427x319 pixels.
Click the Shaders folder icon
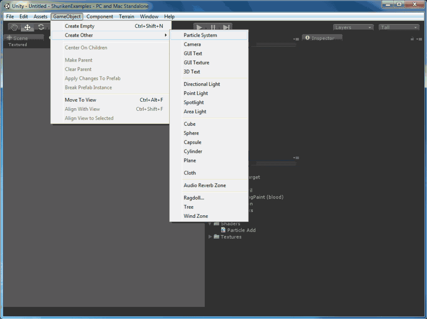(x=216, y=223)
